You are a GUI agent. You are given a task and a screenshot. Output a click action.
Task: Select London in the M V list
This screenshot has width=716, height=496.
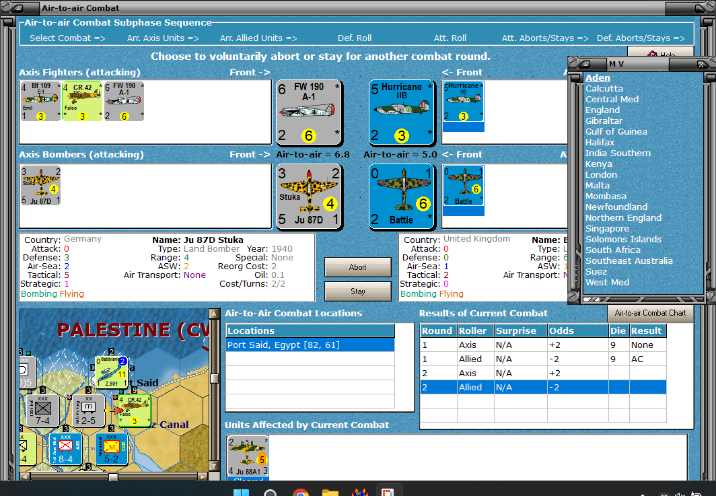pyautogui.click(x=601, y=174)
